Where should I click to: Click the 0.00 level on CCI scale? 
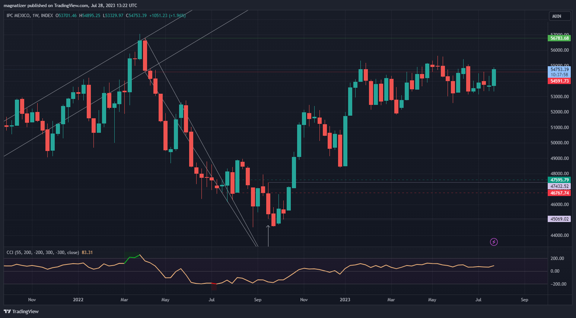555,271
